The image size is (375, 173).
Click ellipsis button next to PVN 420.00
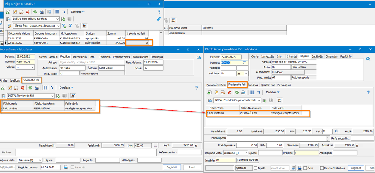point(156,145)
